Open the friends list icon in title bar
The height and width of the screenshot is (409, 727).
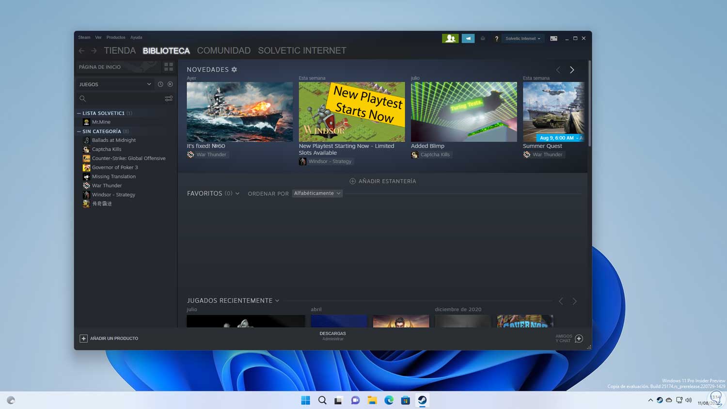pos(450,38)
